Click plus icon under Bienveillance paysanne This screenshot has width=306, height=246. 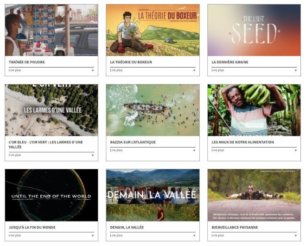(296, 235)
